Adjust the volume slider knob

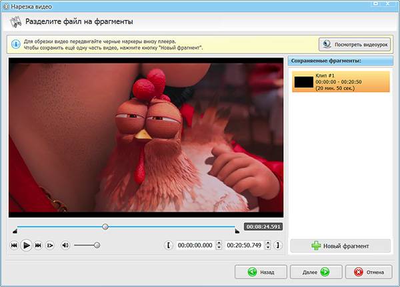point(97,246)
